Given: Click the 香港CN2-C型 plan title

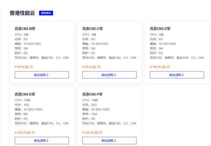Looking at the screenshot, I should 92,28.
